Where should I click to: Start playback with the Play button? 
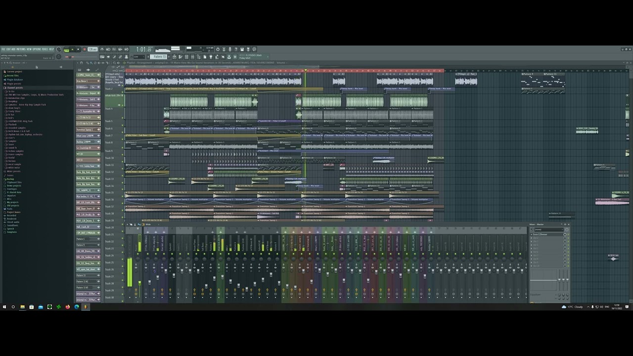coord(72,49)
